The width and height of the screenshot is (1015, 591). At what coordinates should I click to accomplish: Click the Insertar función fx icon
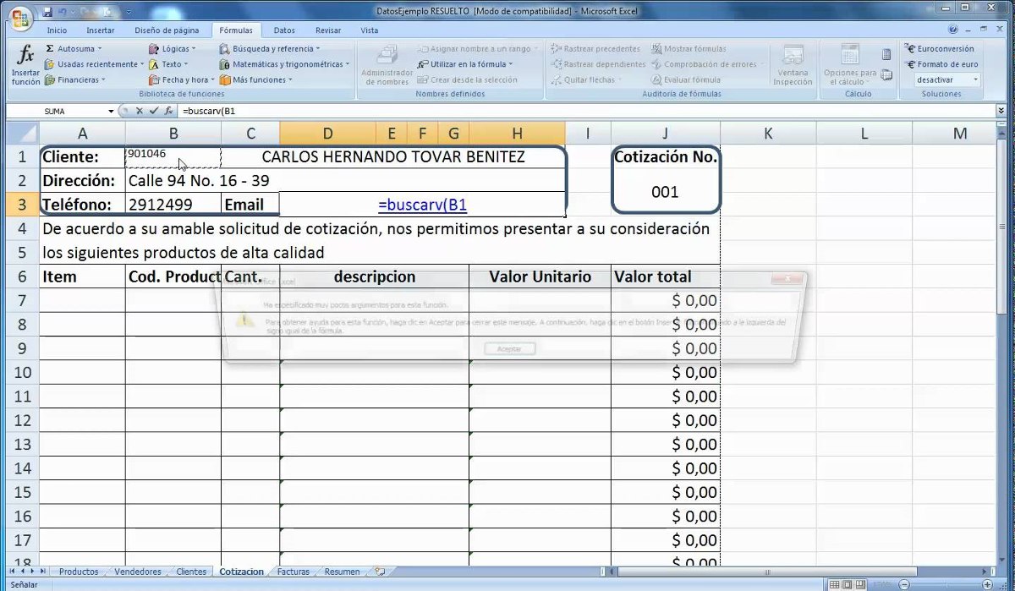coord(25,65)
